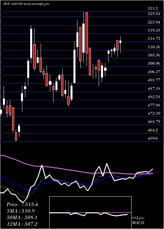Screen dimensions: 164x229
Task: Click the Price : 515.4 readout
Action: (x=22, y=204)
